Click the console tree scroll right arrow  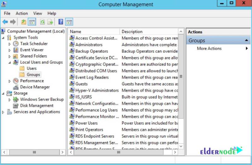62,152
